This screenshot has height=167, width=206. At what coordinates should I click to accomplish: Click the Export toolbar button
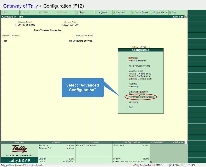point(29,12)
